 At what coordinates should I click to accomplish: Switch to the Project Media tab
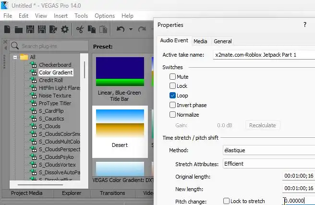coord(27,193)
